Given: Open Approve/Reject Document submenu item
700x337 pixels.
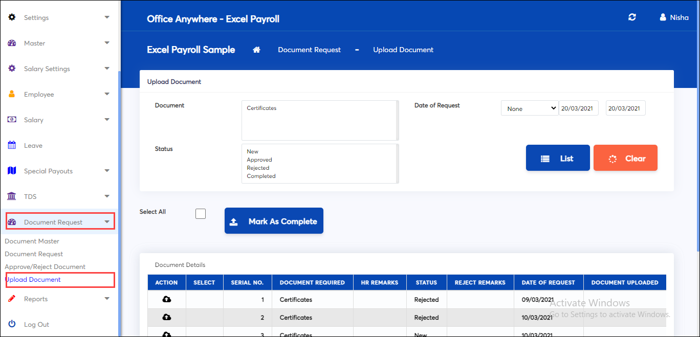Looking at the screenshot, I should pyautogui.click(x=45, y=267).
